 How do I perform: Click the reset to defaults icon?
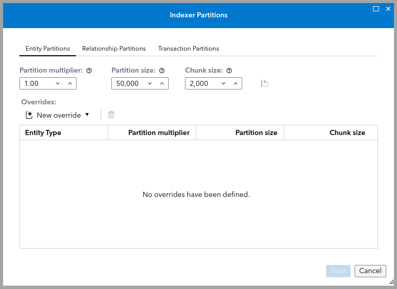point(265,83)
